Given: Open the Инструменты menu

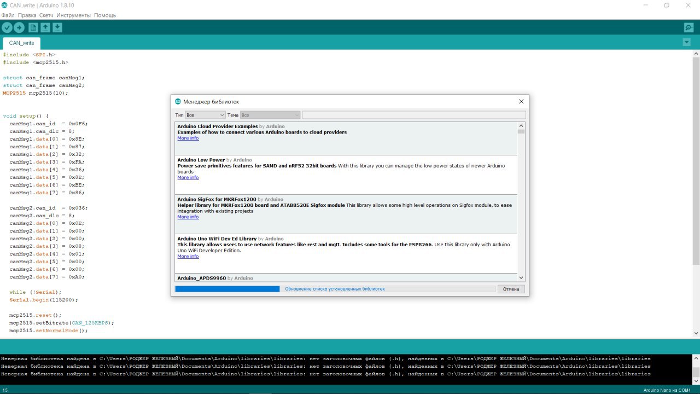Looking at the screenshot, I should 74,15.
